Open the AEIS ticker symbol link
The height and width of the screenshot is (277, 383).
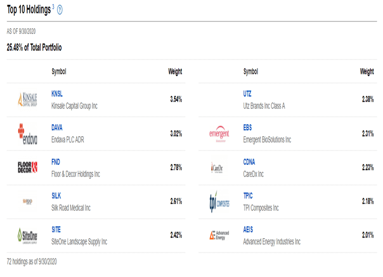pyautogui.click(x=248, y=230)
